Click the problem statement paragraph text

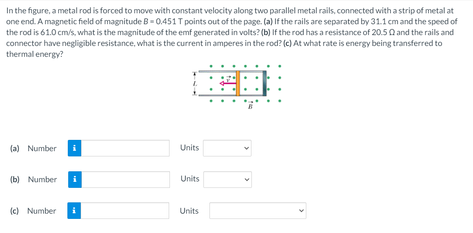(226, 32)
